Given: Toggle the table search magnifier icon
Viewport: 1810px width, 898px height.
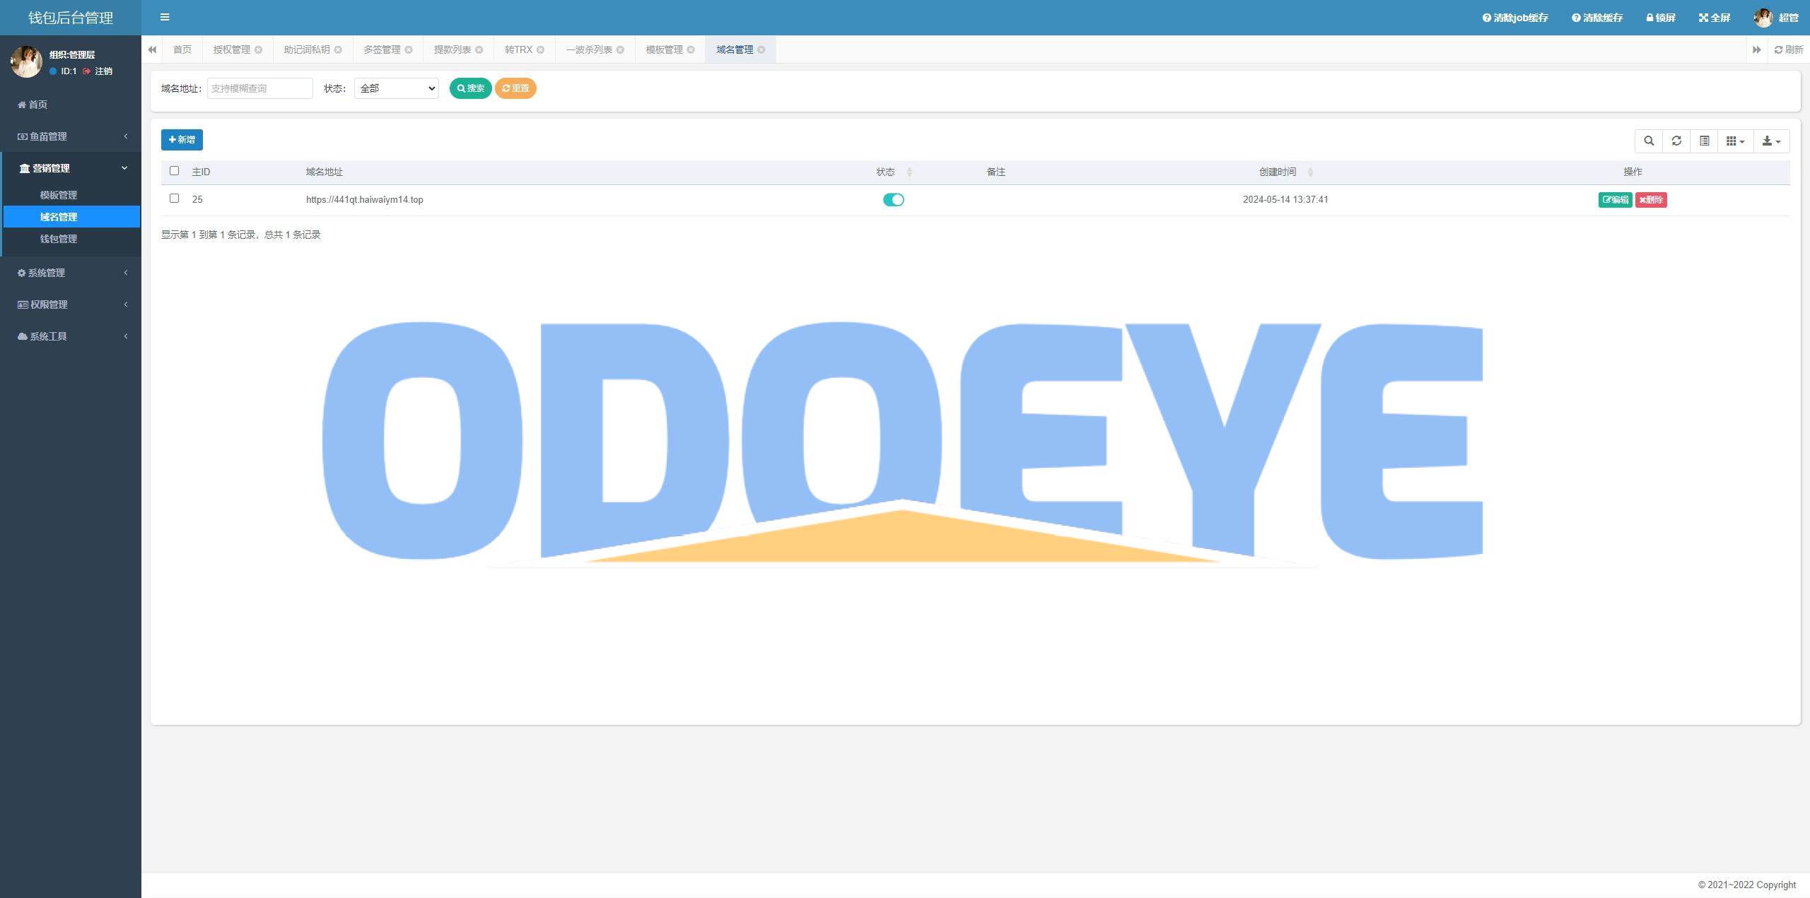Looking at the screenshot, I should 1649,141.
